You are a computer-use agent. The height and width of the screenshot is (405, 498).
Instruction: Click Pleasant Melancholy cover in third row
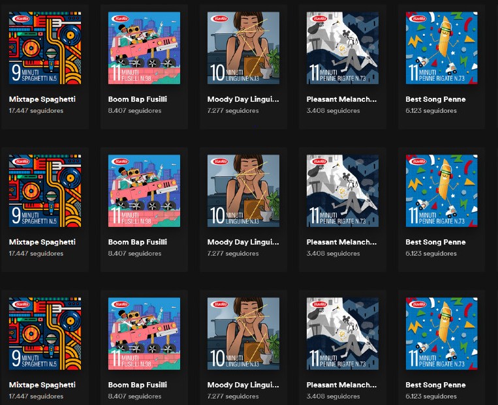[x=343, y=334]
